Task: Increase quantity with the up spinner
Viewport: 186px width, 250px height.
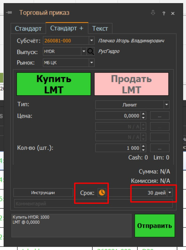Action: [143, 146]
